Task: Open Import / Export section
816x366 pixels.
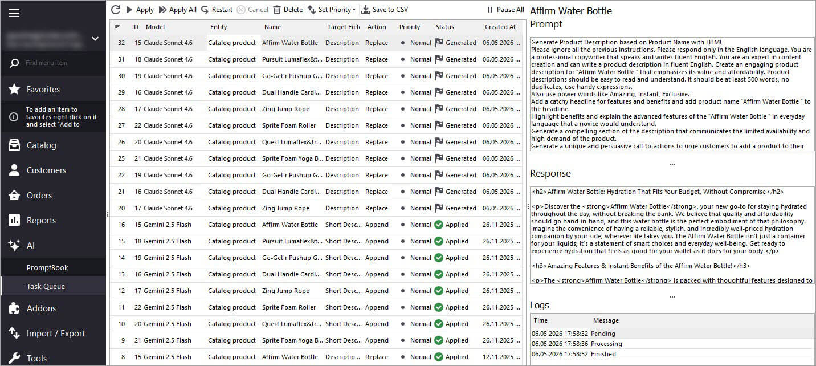Action: click(53, 333)
